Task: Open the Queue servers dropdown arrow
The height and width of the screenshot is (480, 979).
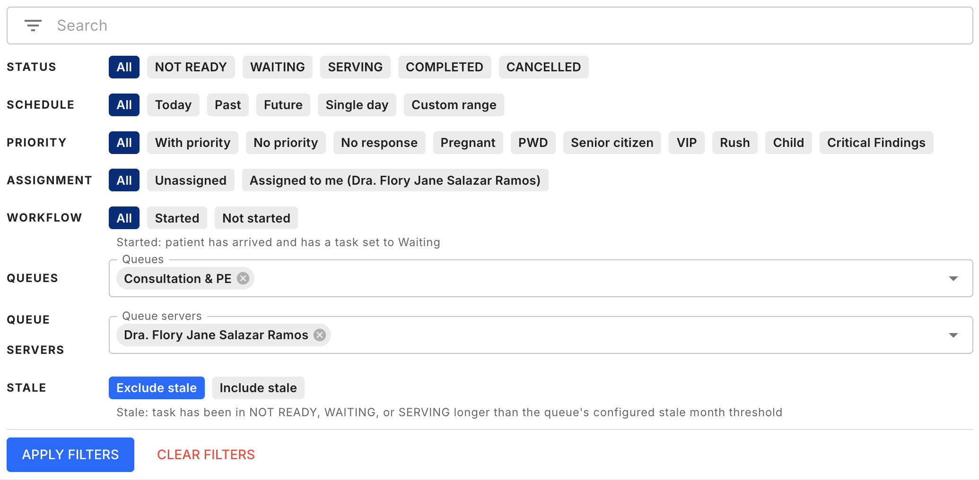Action: pyautogui.click(x=953, y=335)
